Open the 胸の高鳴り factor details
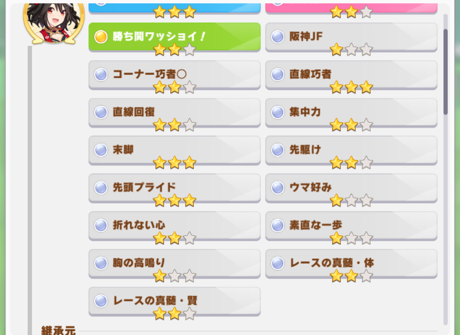This screenshot has height=335, width=460. coord(175,264)
